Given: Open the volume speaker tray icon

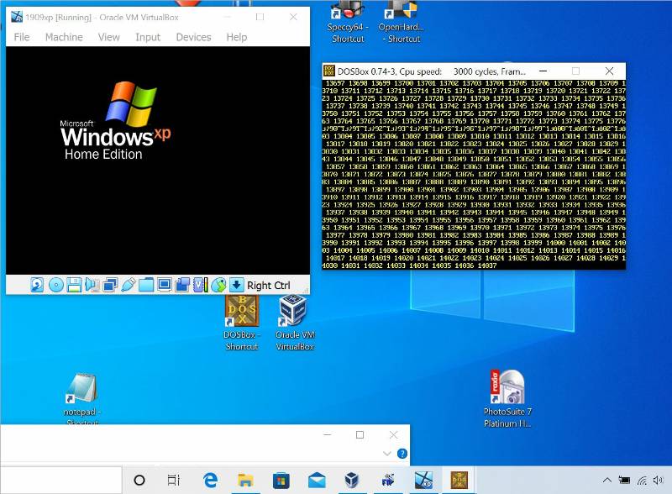Looking at the screenshot, I should tap(659, 481).
